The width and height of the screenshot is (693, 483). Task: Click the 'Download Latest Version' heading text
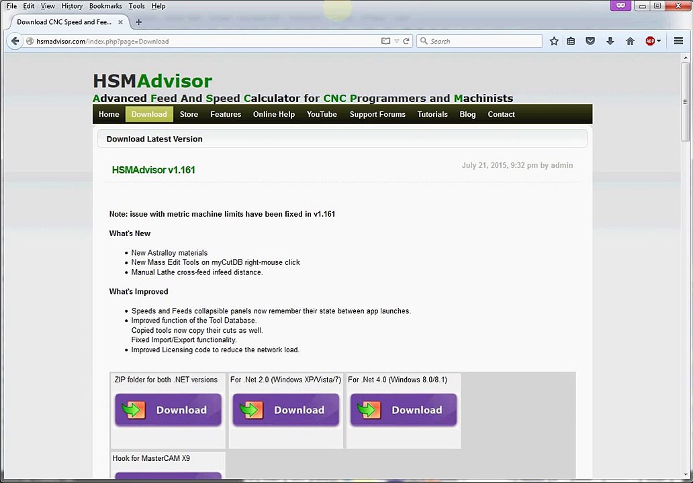[154, 139]
